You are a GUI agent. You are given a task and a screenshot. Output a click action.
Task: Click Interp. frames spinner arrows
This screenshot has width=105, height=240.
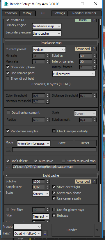click(95, 67)
